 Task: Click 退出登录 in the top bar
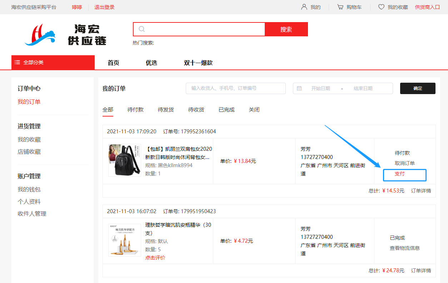point(104,7)
